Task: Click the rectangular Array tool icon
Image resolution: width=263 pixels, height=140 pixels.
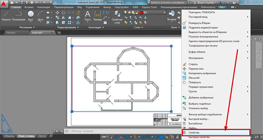Action: coord(69,22)
